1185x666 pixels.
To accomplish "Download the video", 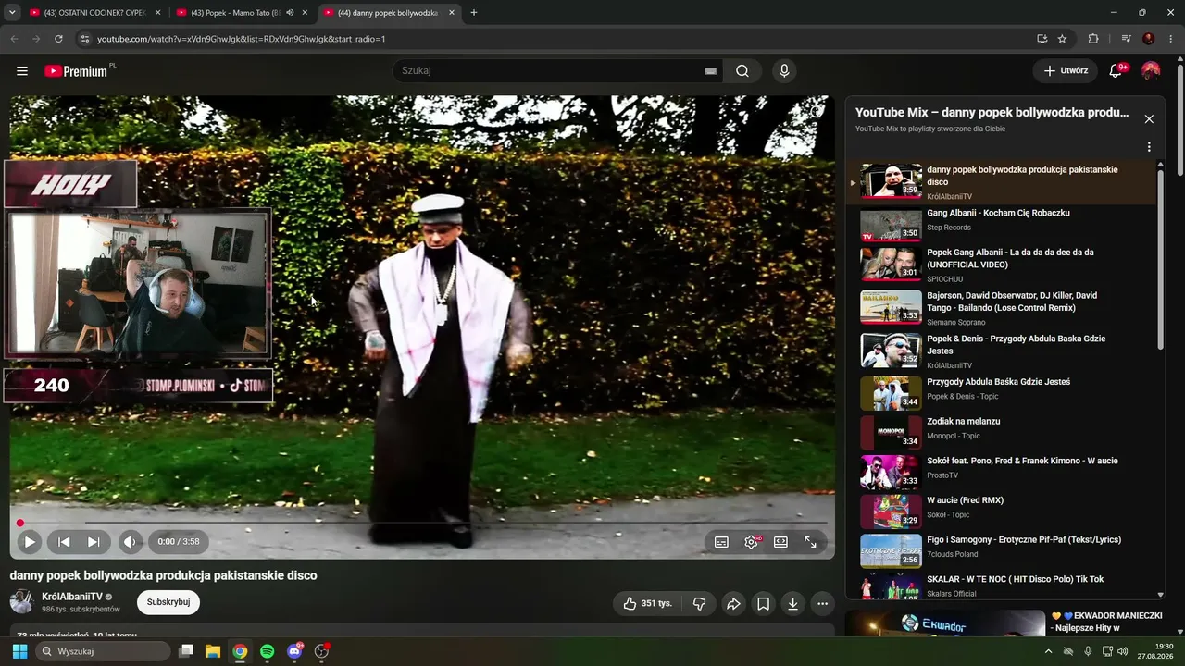I will pyautogui.click(x=792, y=603).
